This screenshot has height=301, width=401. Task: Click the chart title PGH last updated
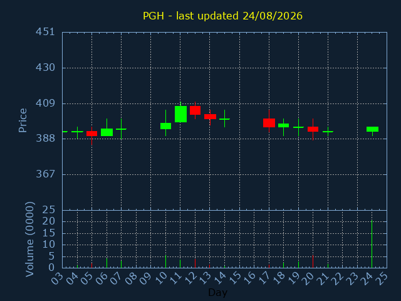(x=222, y=16)
